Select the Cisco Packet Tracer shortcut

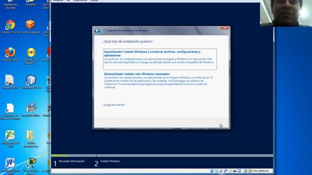(x=31, y=166)
